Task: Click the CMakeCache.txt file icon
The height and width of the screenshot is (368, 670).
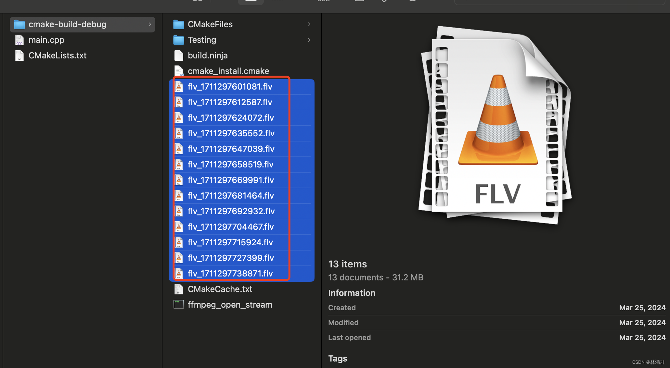Action: click(179, 289)
